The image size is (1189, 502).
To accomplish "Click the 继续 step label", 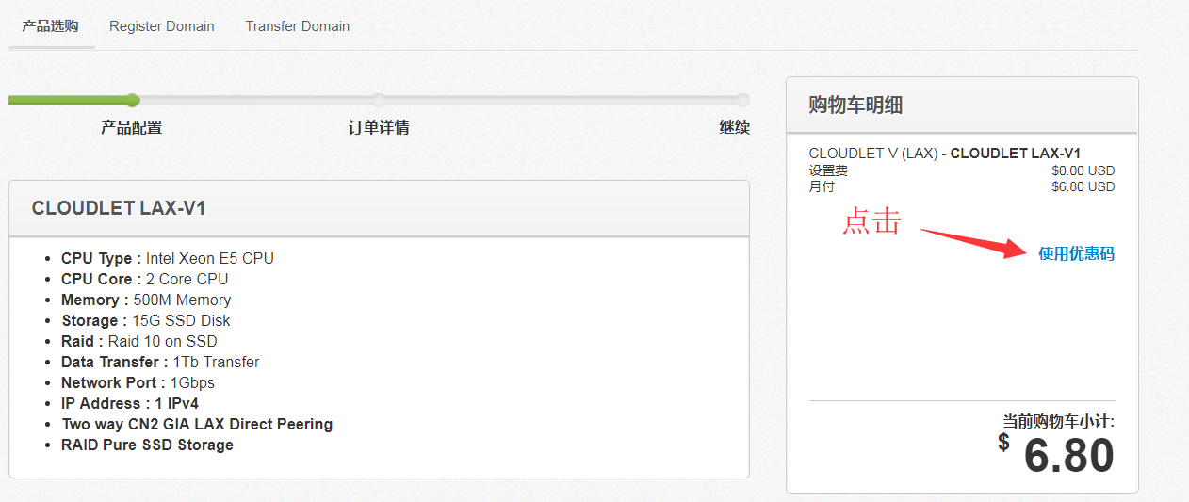I will point(734,127).
